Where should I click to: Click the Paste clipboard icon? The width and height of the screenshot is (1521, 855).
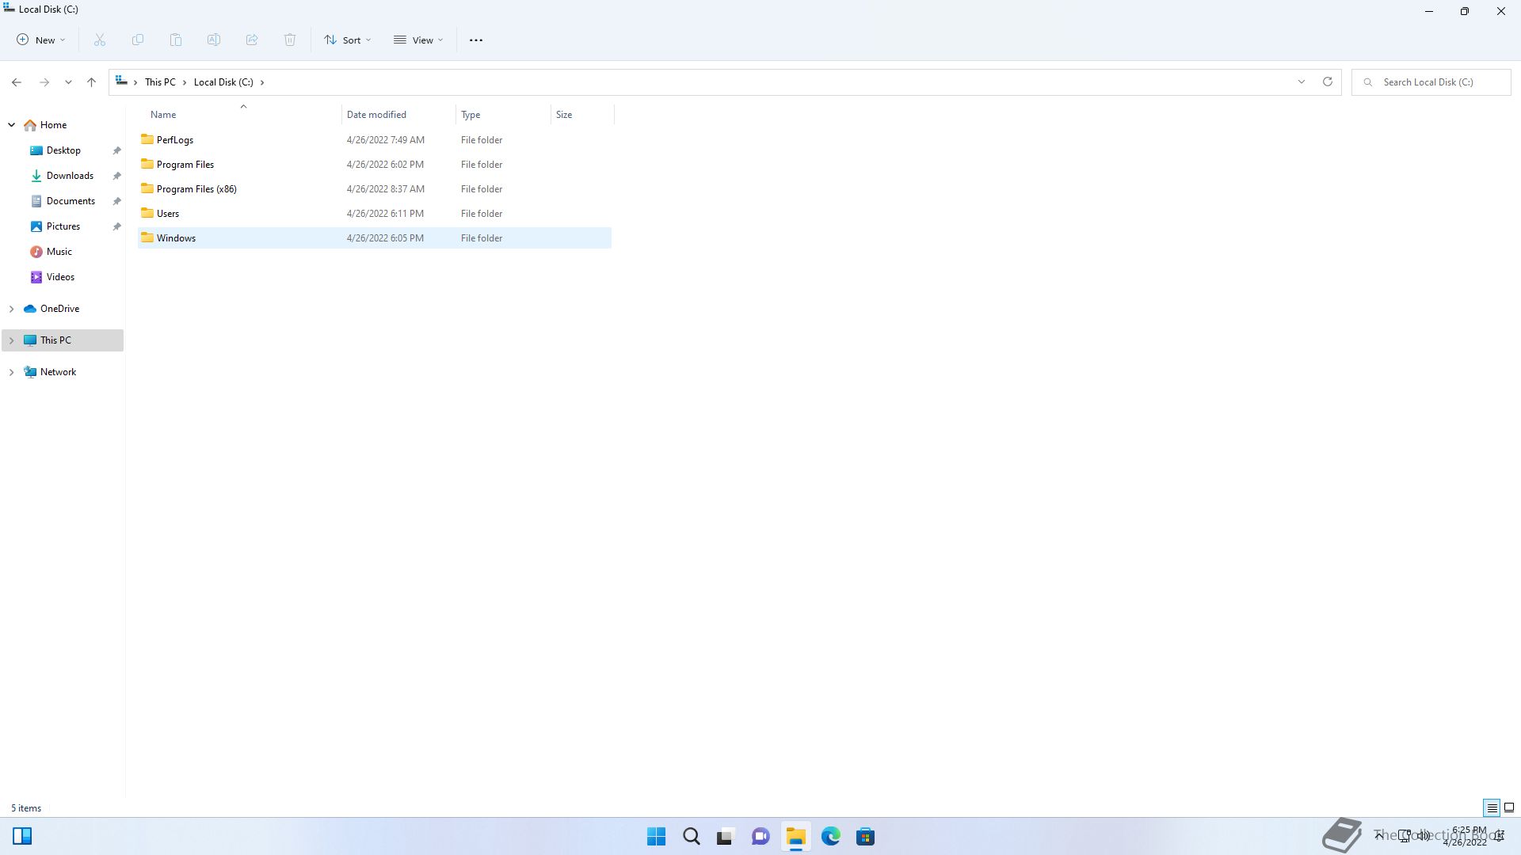pos(176,40)
